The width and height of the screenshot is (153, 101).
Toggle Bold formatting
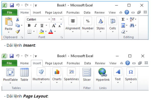(29, 25)
